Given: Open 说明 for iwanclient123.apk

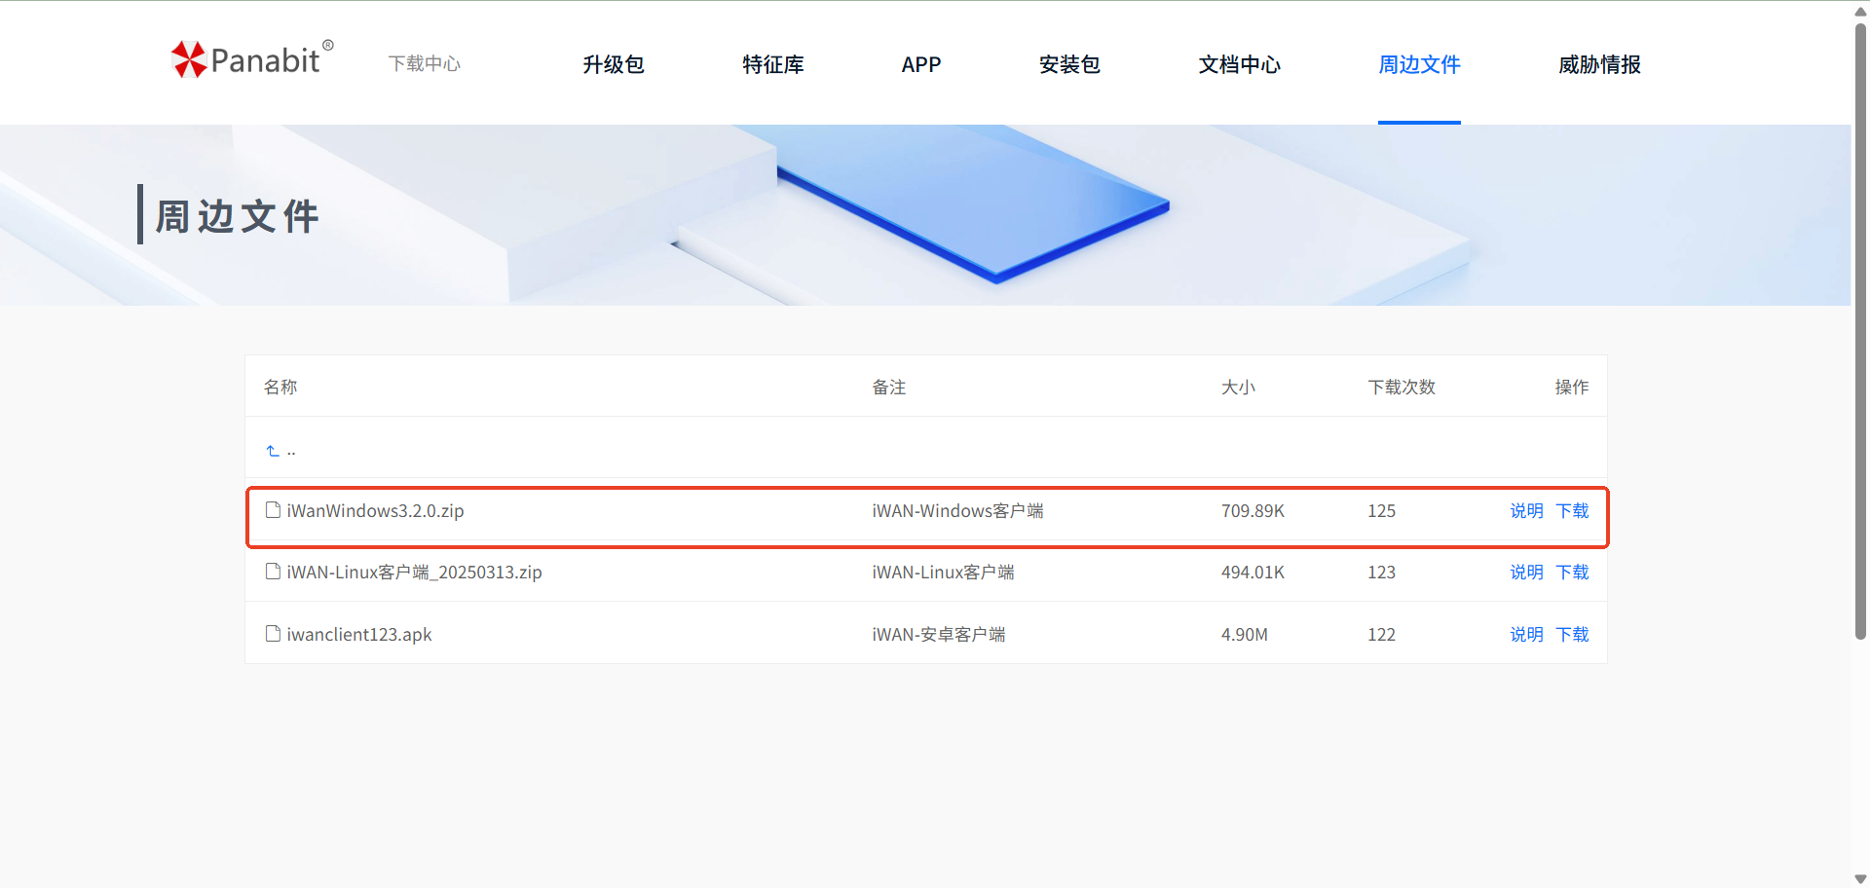Looking at the screenshot, I should pyautogui.click(x=1526, y=635).
